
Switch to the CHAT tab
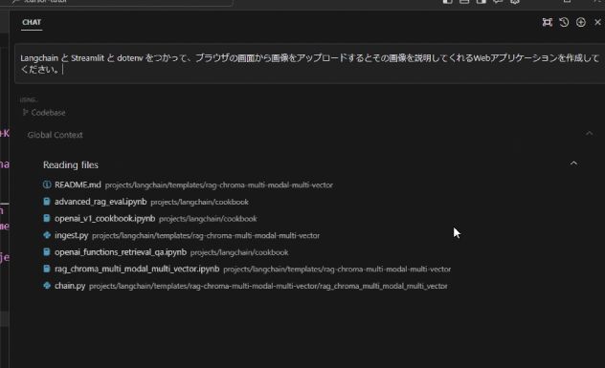tap(32, 22)
